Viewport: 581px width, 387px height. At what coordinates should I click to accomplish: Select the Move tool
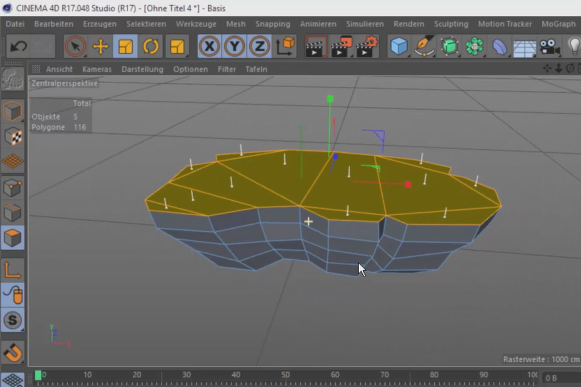pos(100,46)
